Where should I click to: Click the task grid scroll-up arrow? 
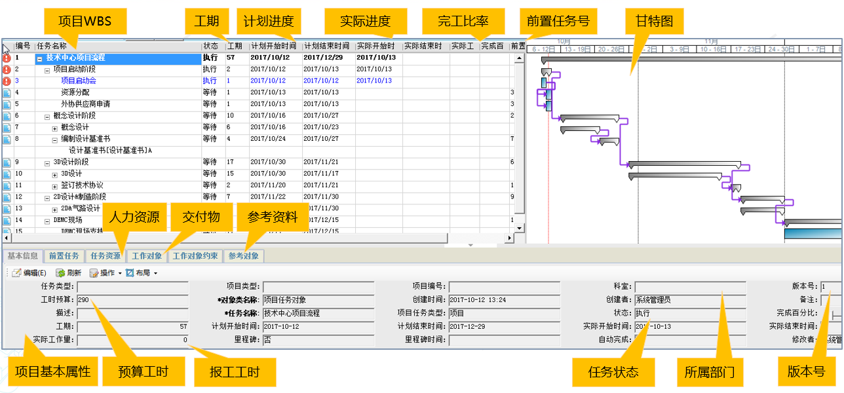click(x=520, y=58)
